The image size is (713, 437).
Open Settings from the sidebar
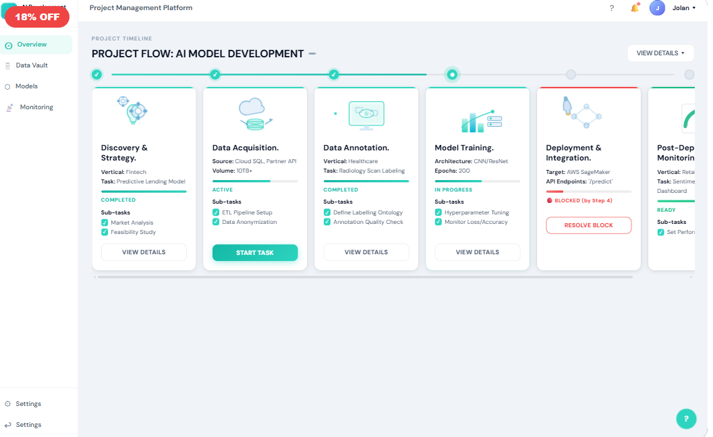point(27,403)
